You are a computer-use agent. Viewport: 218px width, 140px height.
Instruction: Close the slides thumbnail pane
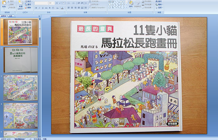[x=39, y=16]
